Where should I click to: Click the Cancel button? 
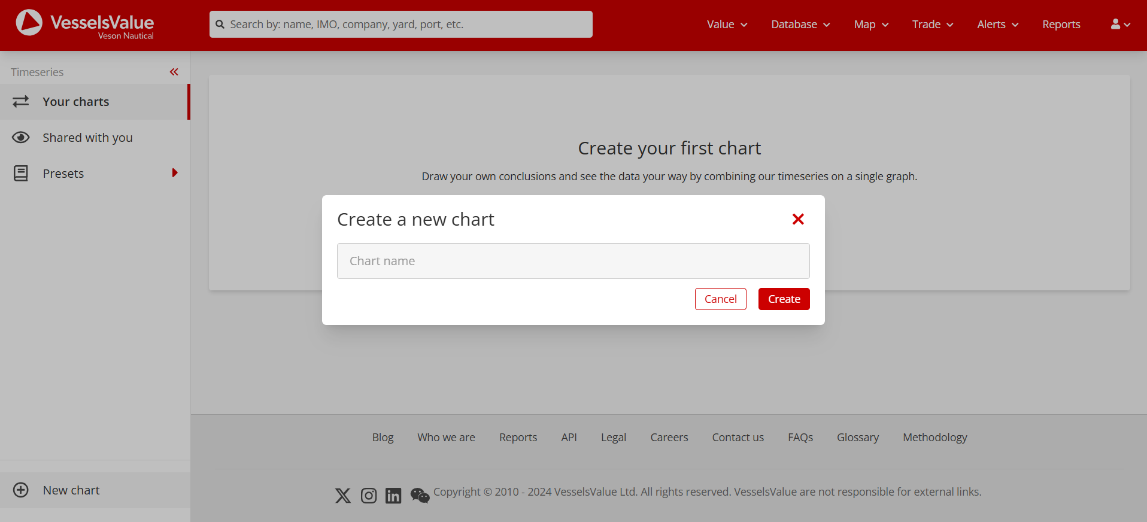720,299
